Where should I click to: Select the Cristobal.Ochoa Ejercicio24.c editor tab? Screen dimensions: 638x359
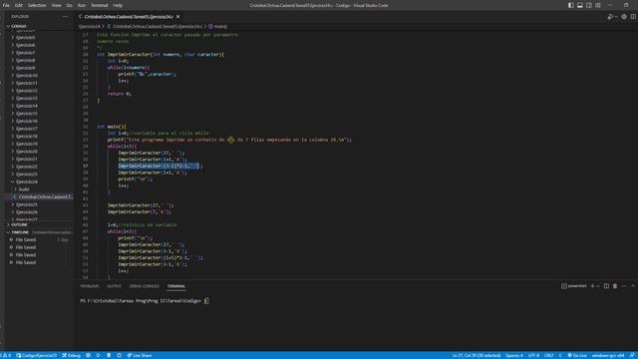[x=129, y=17]
